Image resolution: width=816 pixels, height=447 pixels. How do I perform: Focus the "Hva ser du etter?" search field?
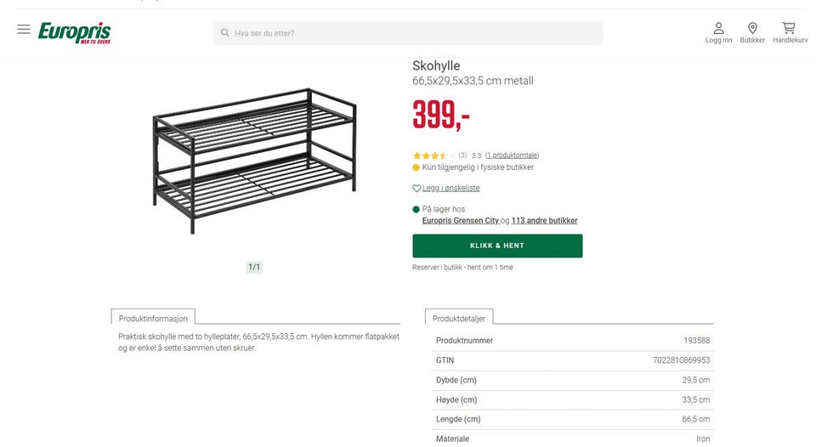point(416,33)
